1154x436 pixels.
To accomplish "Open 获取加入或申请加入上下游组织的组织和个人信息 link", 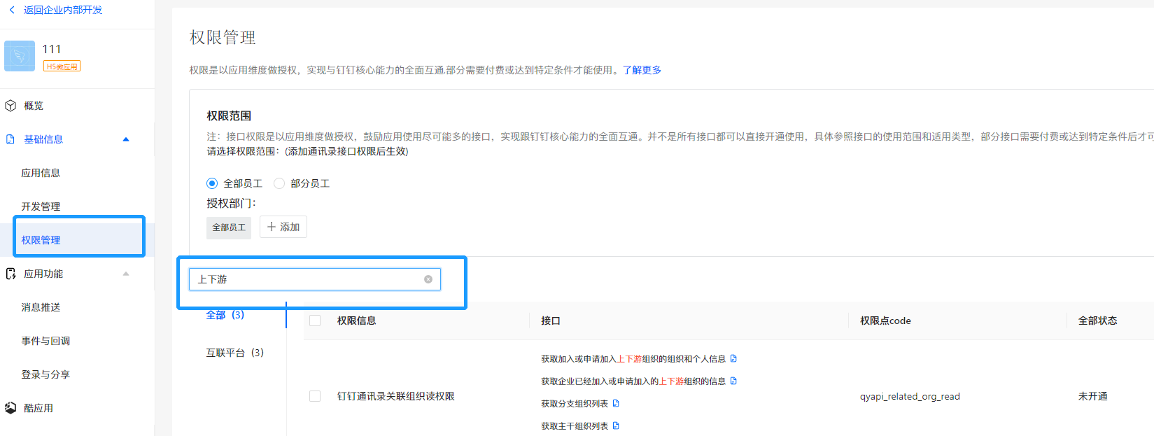I will (x=633, y=359).
